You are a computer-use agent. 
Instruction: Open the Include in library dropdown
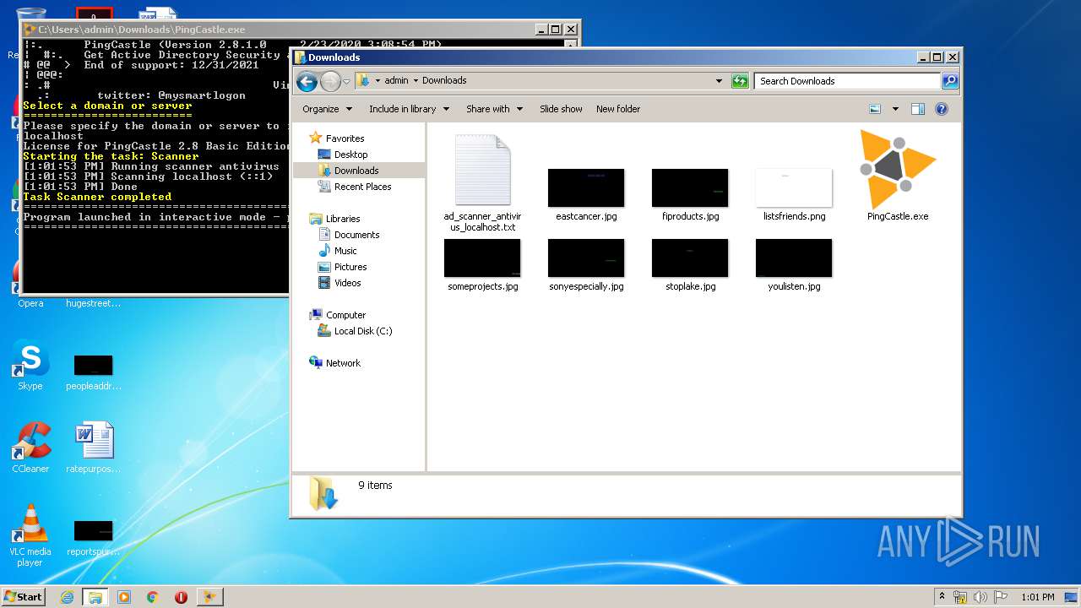410,109
